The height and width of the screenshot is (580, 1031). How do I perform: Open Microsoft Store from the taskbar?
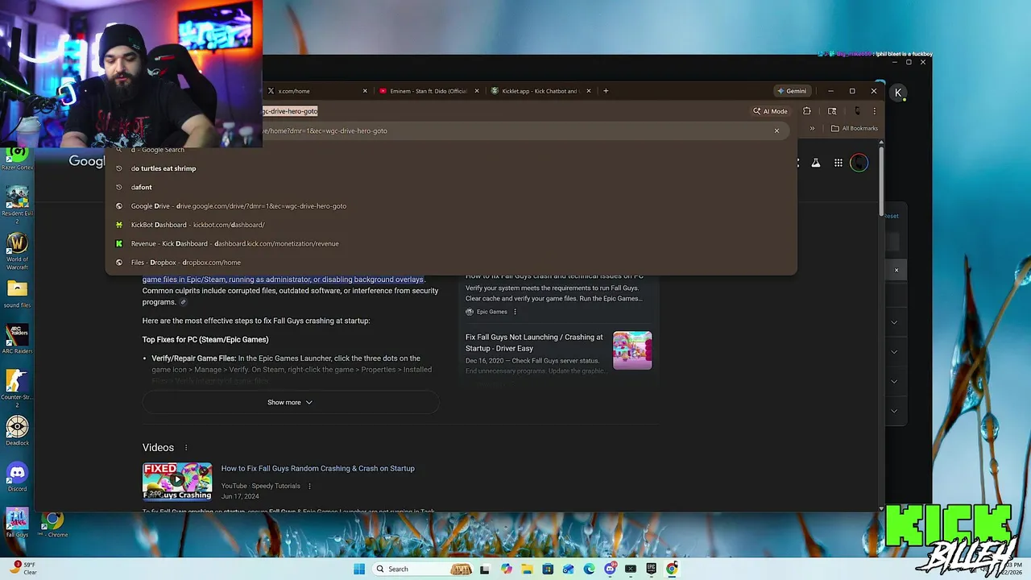548,569
